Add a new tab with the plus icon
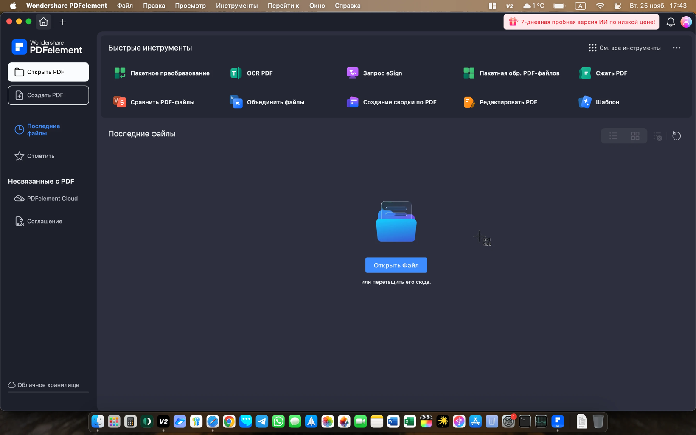 click(x=63, y=22)
